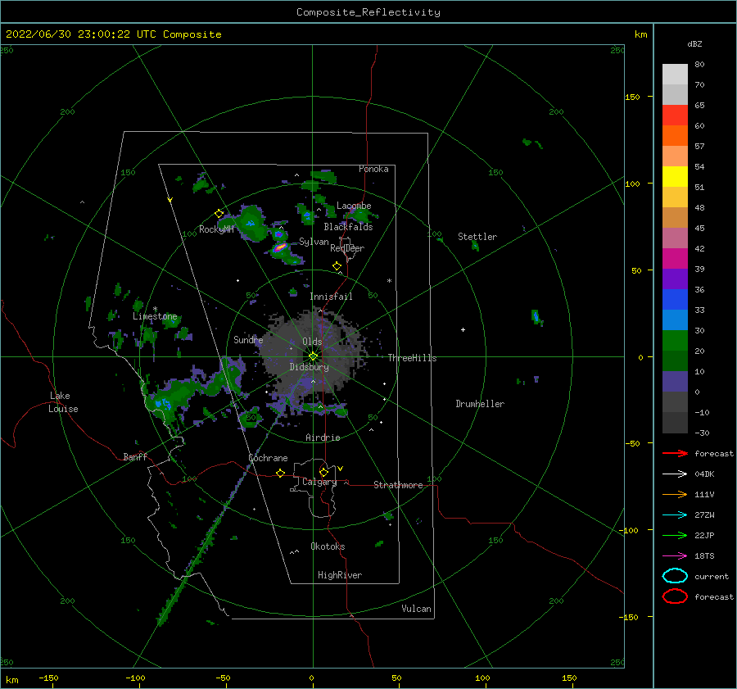Screen dimensions: 737x689
Task: Click the RedDeer city label
Action: click(x=347, y=248)
